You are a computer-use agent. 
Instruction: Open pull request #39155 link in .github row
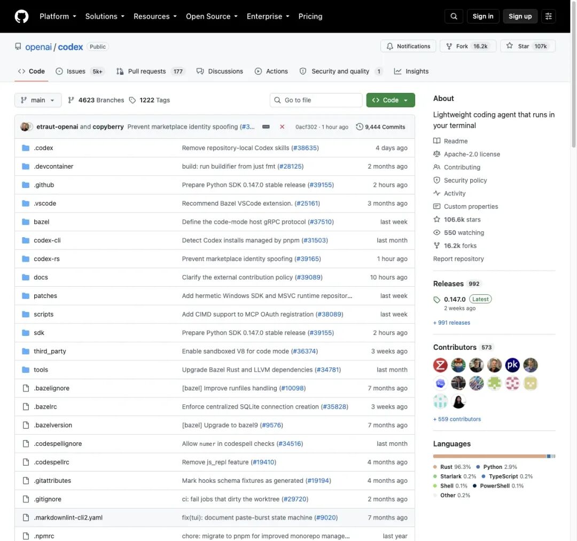(321, 185)
